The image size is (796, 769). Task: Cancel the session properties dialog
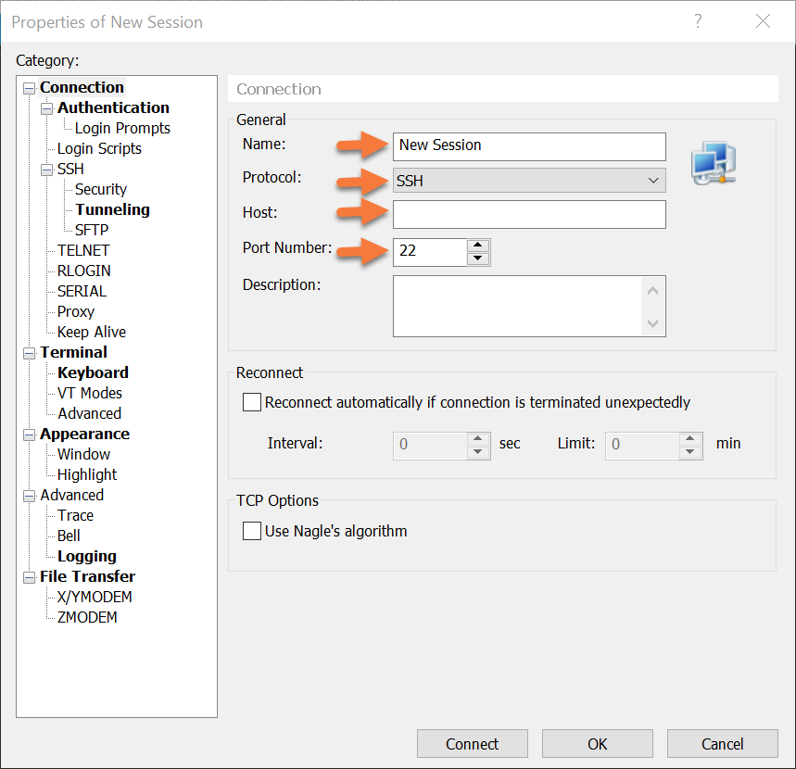point(722,744)
